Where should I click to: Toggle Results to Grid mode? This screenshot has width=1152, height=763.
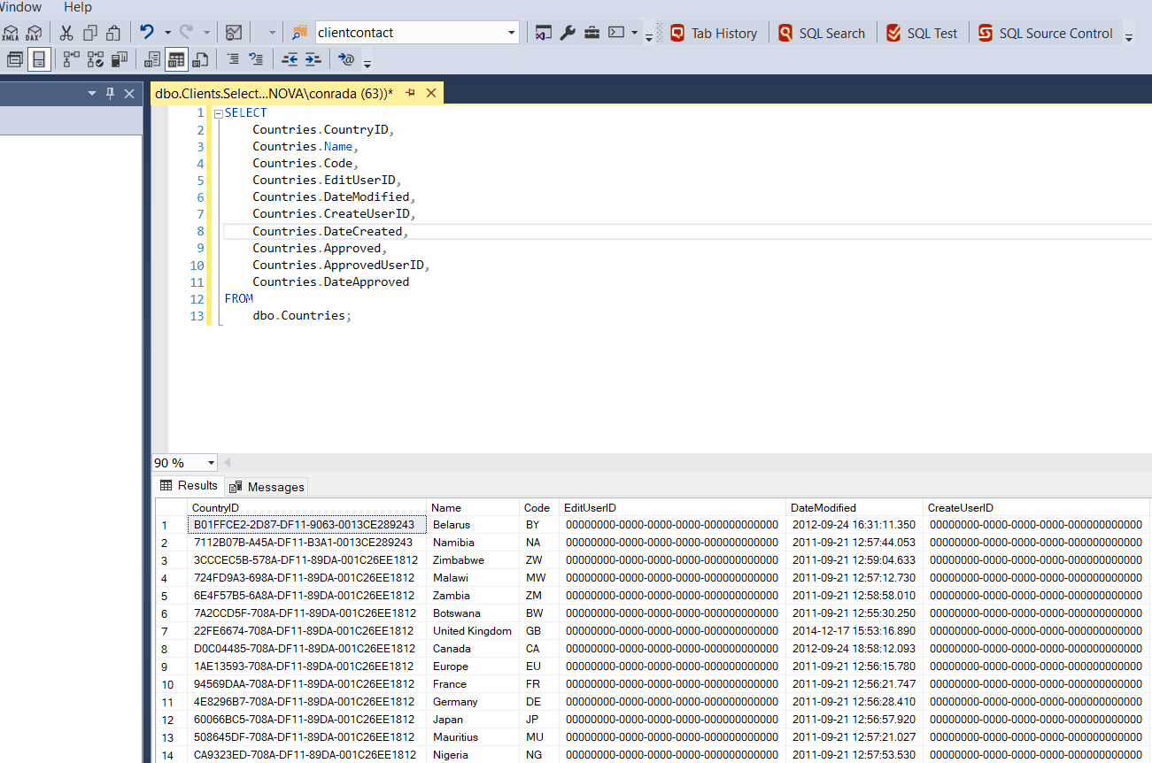176,59
